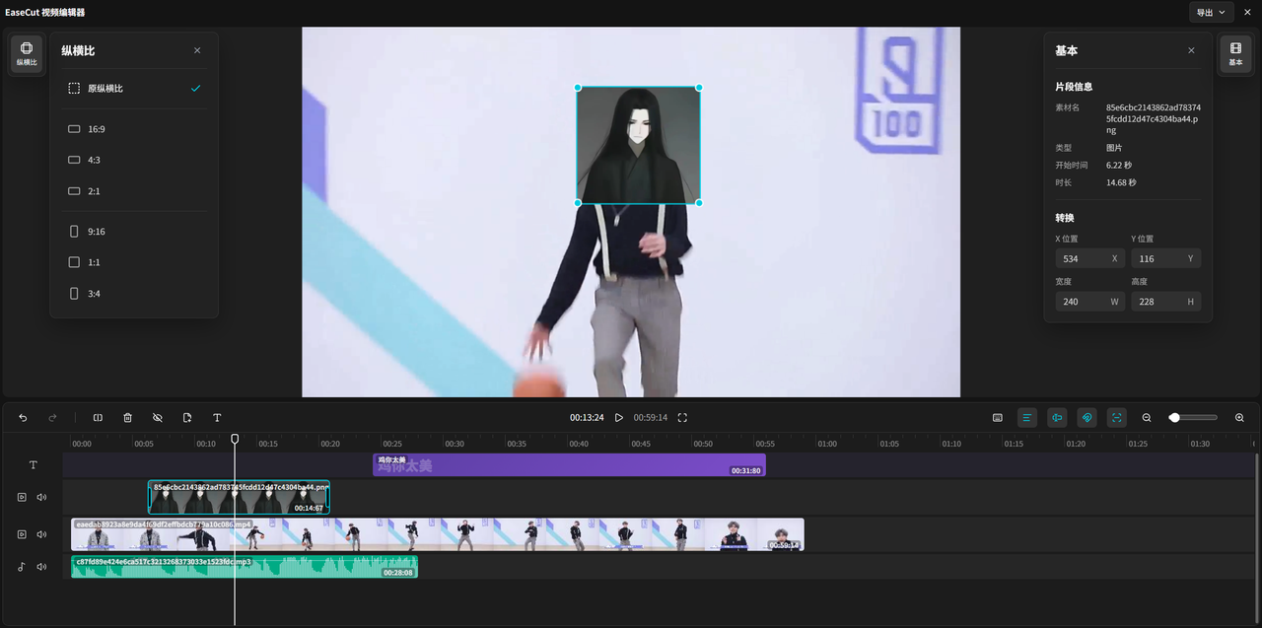This screenshot has height=628, width=1262.
Task: Edit the X 位置 field value 534
Action: pyautogui.click(x=1090, y=259)
